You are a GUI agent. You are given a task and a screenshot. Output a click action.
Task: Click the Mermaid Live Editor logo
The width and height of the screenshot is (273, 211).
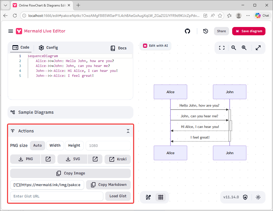pyautogui.click(x=19, y=31)
